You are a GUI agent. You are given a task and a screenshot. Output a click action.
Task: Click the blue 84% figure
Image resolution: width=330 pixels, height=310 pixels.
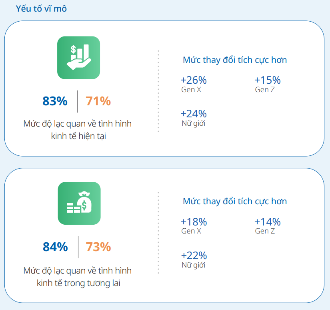(55, 247)
